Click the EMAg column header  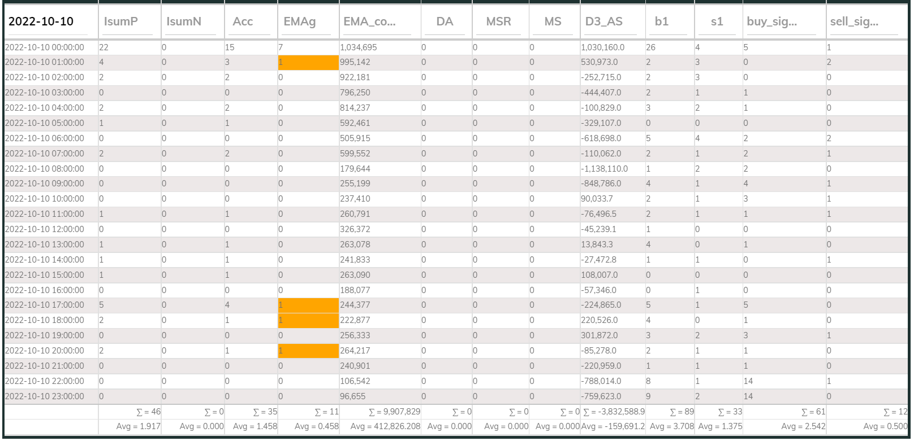pos(300,21)
